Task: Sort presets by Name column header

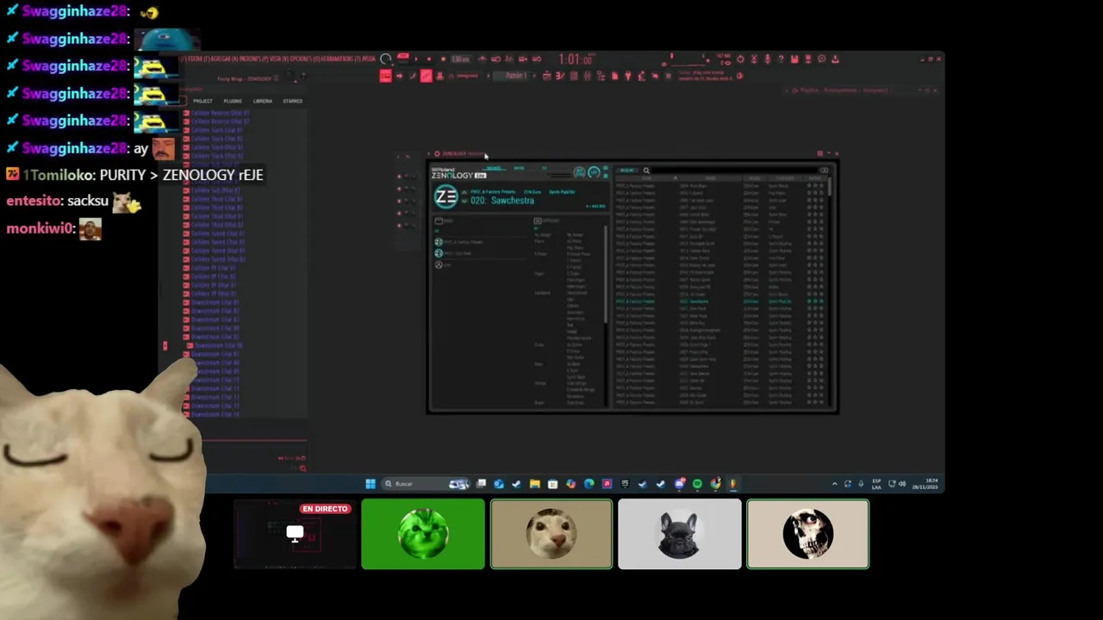Action: pyautogui.click(x=710, y=178)
